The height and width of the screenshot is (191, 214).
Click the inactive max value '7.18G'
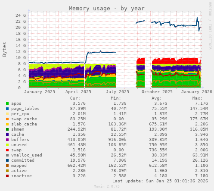(202, 176)
